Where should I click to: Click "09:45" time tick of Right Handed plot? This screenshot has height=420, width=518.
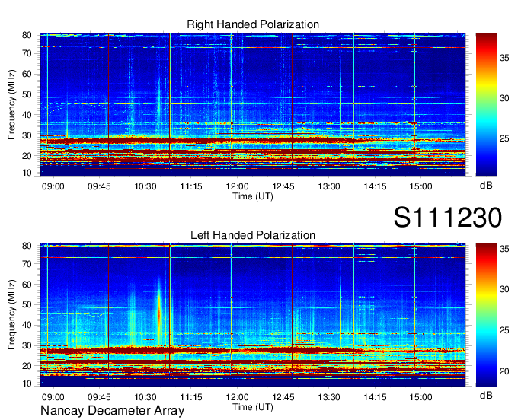(99, 186)
